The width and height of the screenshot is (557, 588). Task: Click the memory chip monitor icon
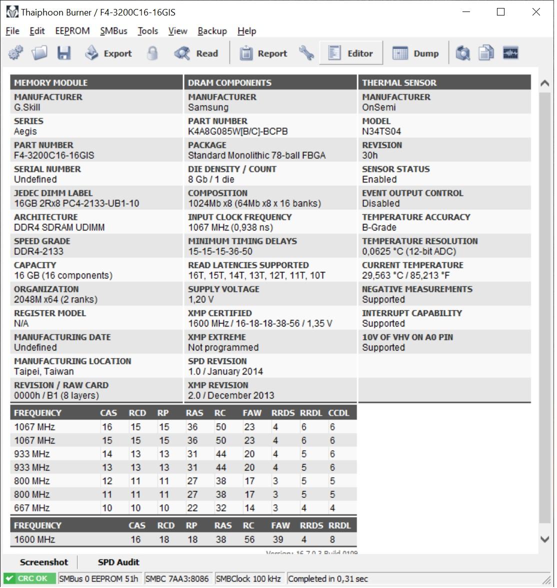(510, 53)
